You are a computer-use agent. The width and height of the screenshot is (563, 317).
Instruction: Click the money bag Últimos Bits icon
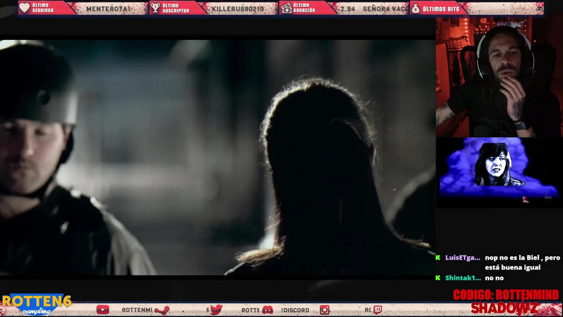click(416, 8)
